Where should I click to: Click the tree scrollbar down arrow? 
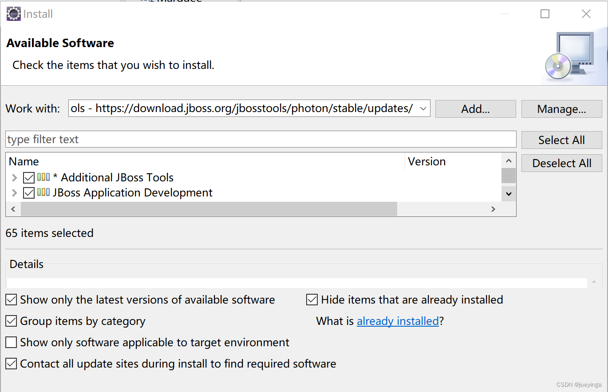tap(509, 194)
